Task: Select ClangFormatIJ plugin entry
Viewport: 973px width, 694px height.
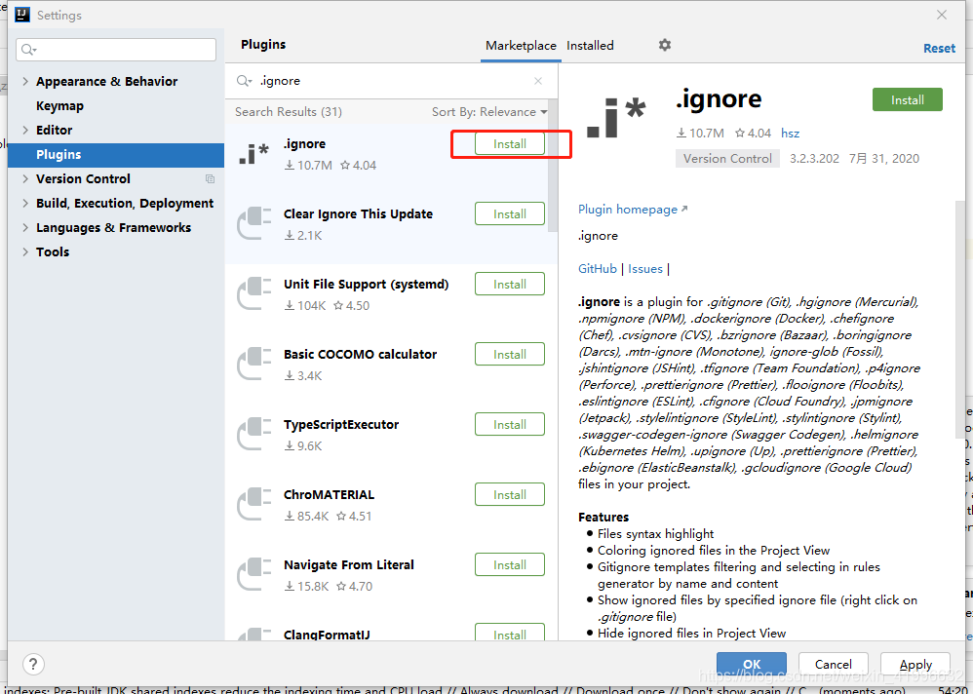Action: pyautogui.click(x=391, y=633)
